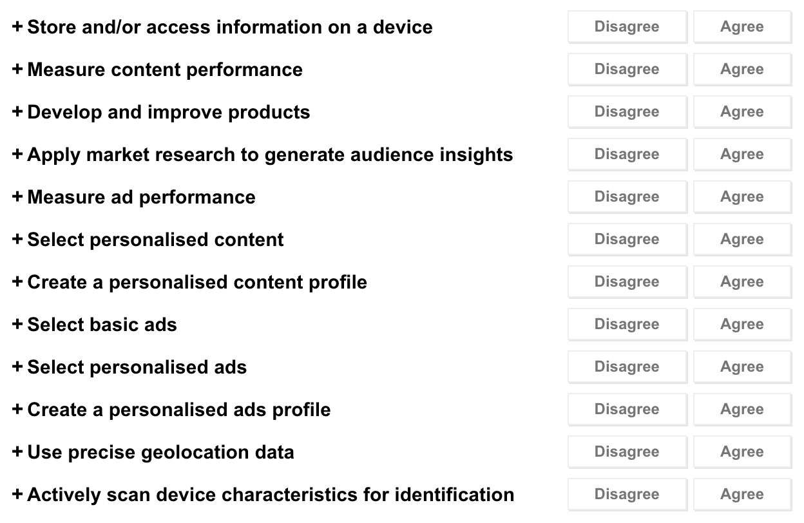Agree to select basic ads
Screen dimensions: 804x523
click(742, 325)
